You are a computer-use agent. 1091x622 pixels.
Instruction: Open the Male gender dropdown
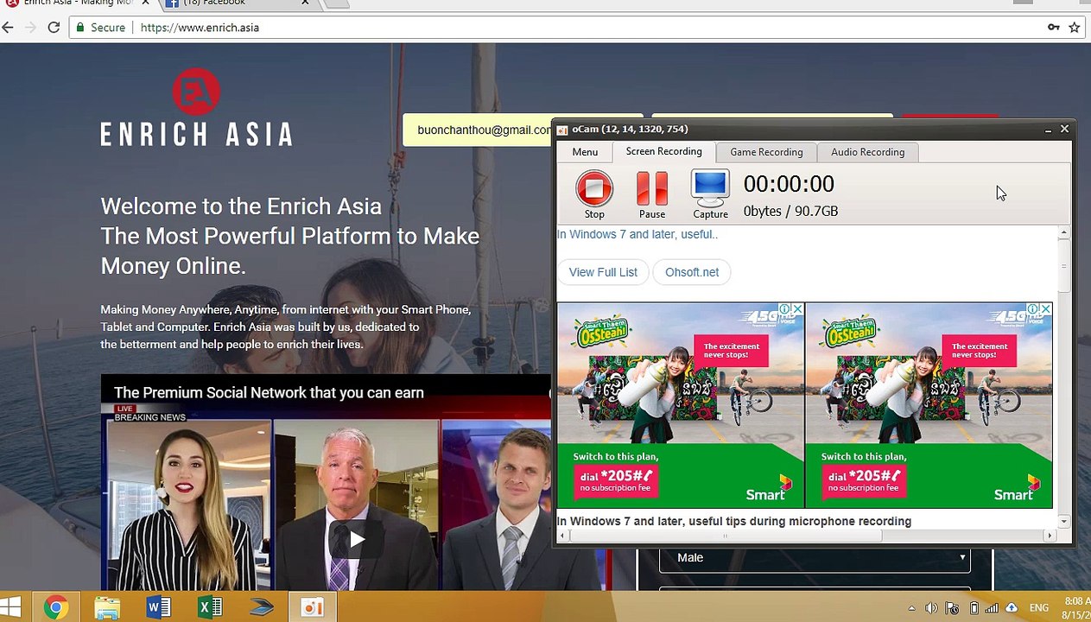(815, 557)
